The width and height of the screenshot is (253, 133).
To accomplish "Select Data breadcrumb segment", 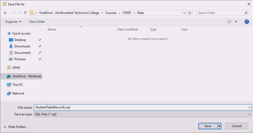I will 140,13.
